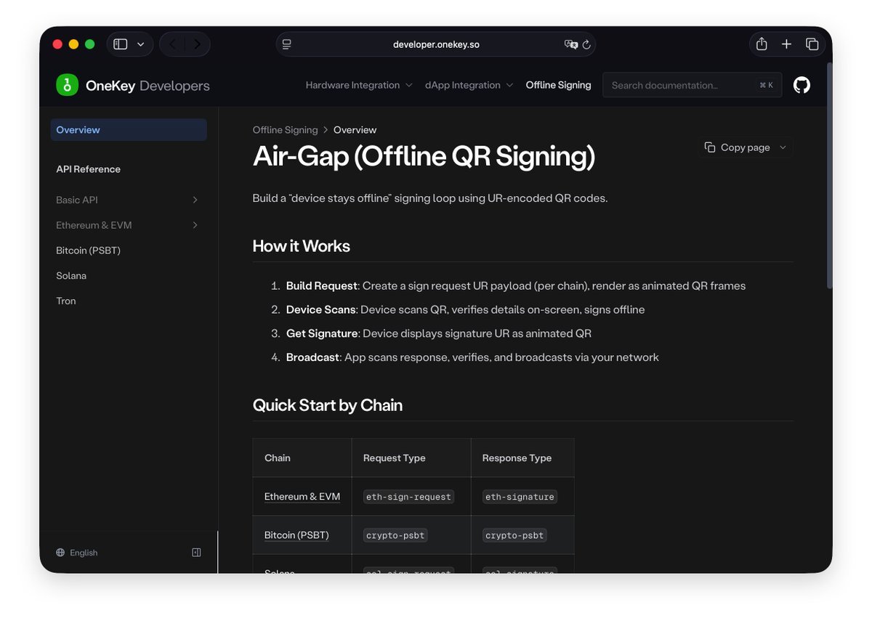Go forward with Safari's forward arrow
Image resolution: width=872 pixels, height=626 pixels.
click(x=197, y=44)
